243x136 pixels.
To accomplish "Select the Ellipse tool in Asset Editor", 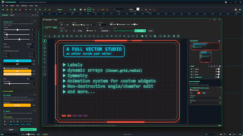I will (x=45, y=52).
